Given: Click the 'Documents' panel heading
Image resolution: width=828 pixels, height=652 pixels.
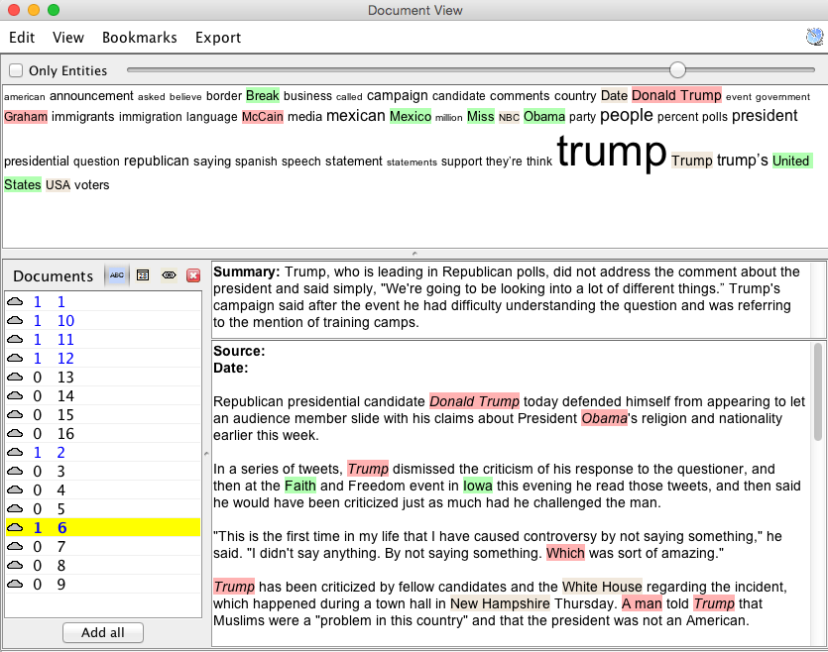Looking at the screenshot, I should (53, 276).
